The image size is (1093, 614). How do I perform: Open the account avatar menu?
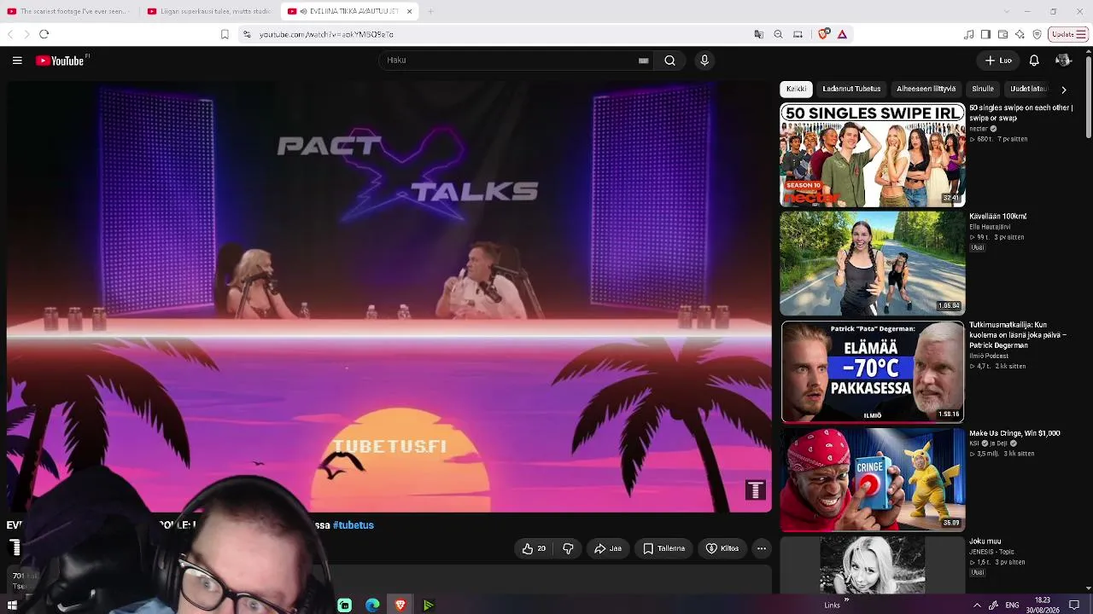1063,61
